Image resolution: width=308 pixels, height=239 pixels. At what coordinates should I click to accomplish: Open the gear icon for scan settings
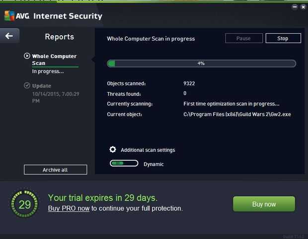pyautogui.click(x=113, y=150)
